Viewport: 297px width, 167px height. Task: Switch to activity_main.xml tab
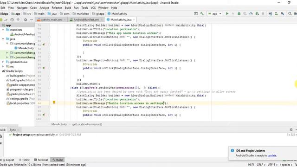52,19
